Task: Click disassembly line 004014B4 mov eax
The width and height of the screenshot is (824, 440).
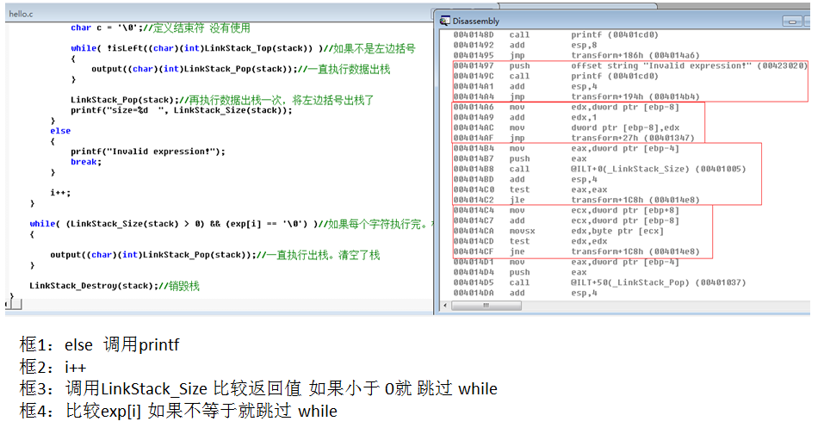Action: click(566, 148)
